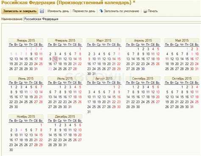Select day 1 in July 2015
The width and height of the screenshot is (201, 156).
click(x=60, y=87)
